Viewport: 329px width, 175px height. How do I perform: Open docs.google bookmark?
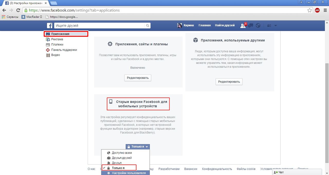tap(61, 17)
